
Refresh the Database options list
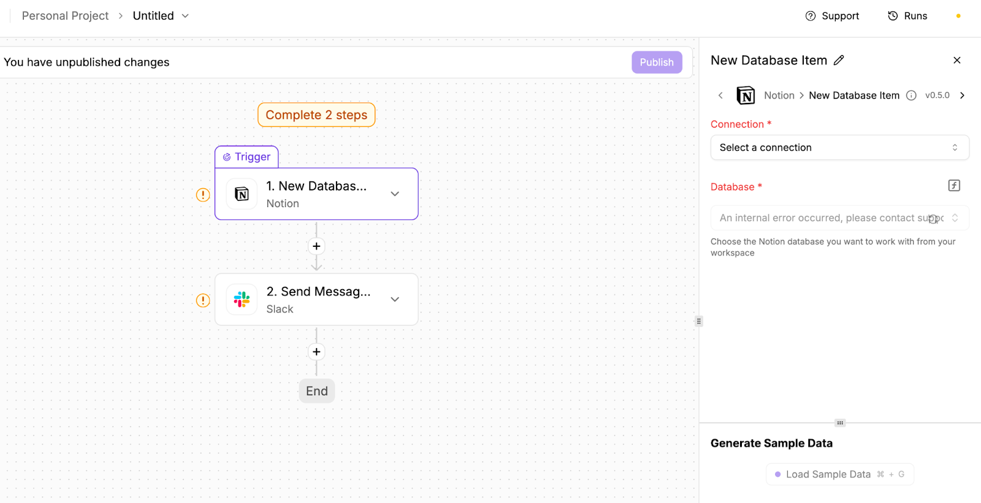(933, 219)
